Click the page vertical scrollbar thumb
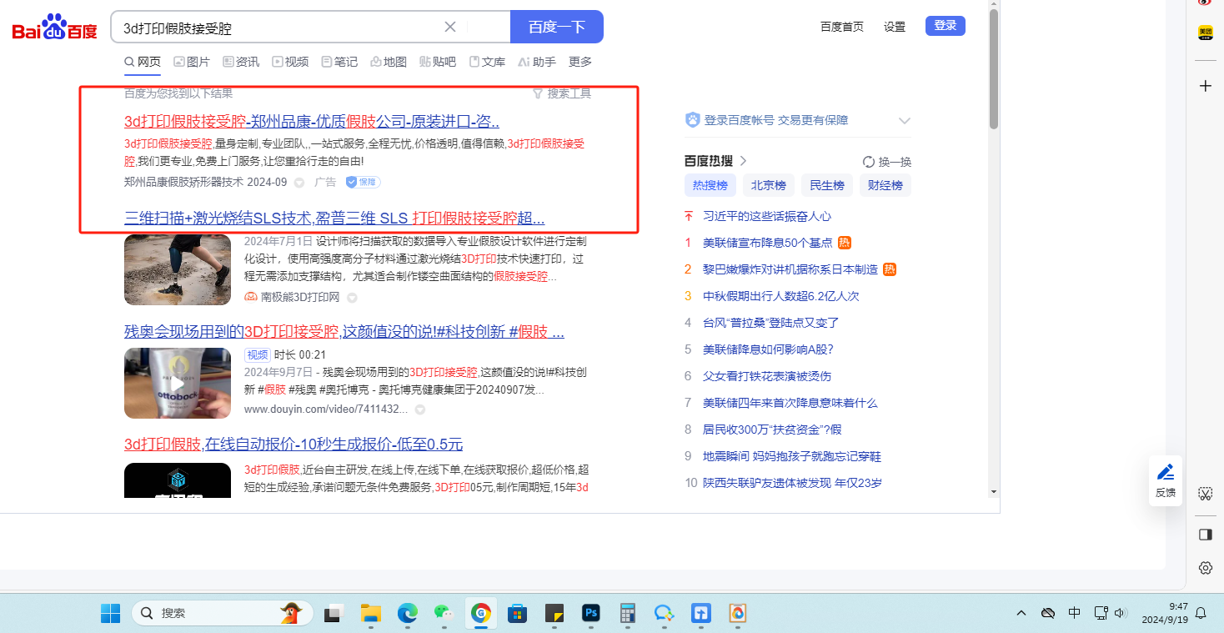The image size is (1224, 633). (993, 67)
